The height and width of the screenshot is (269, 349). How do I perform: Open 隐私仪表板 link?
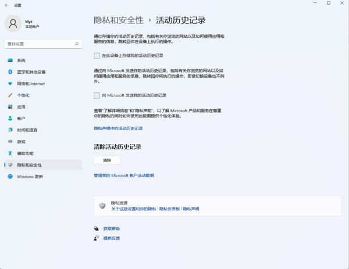coord(169,209)
